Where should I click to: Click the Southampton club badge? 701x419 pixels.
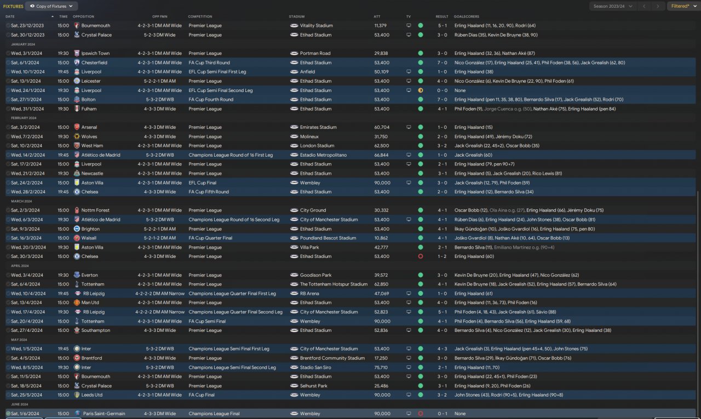(x=77, y=330)
